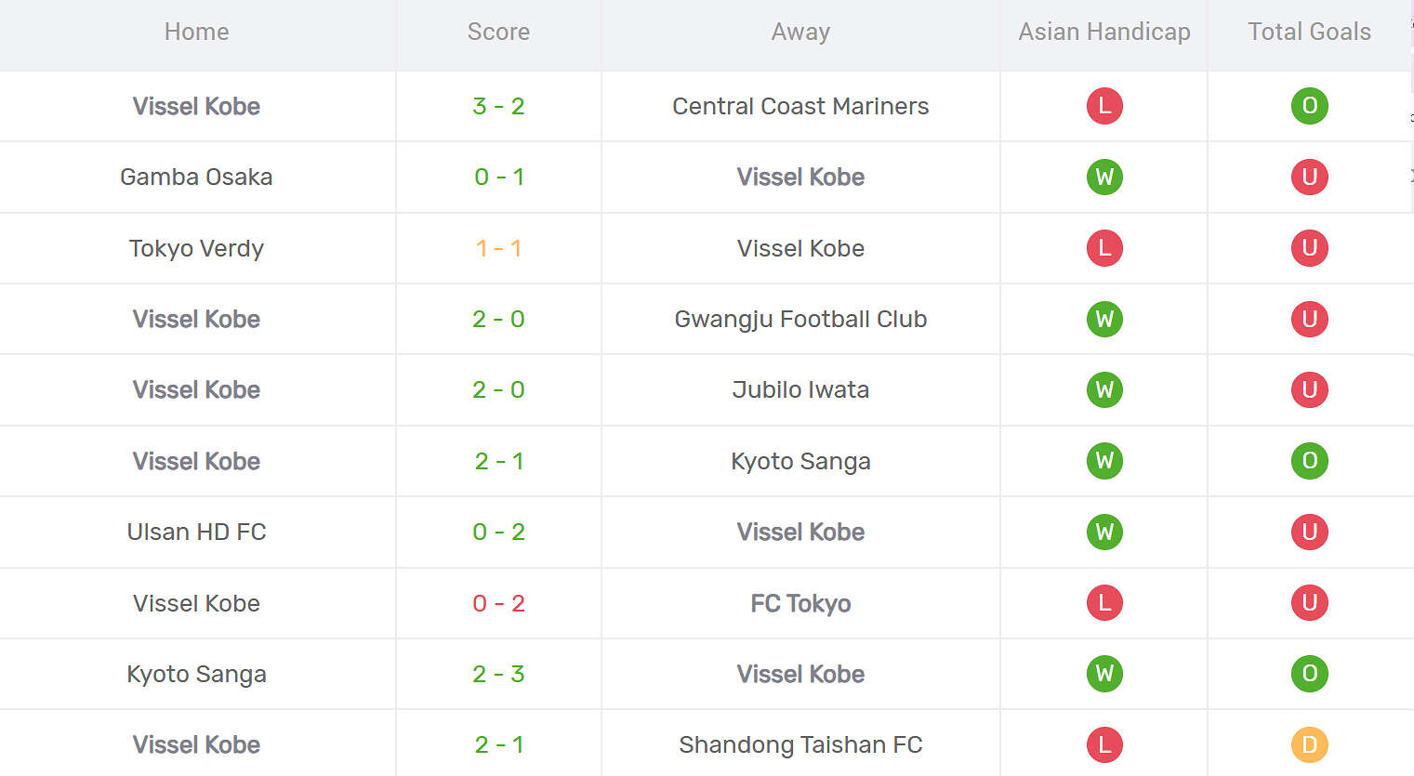1414x776 pixels.
Task: Click red L handicap badge in FC Tokyo row
Action: click(x=1104, y=603)
